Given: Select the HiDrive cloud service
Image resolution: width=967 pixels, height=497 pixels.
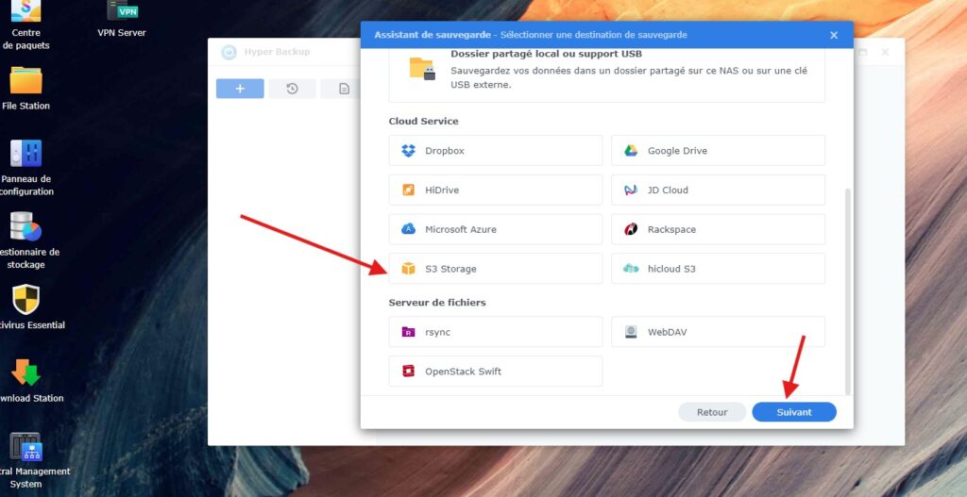Looking at the screenshot, I should click(x=496, y=190).
